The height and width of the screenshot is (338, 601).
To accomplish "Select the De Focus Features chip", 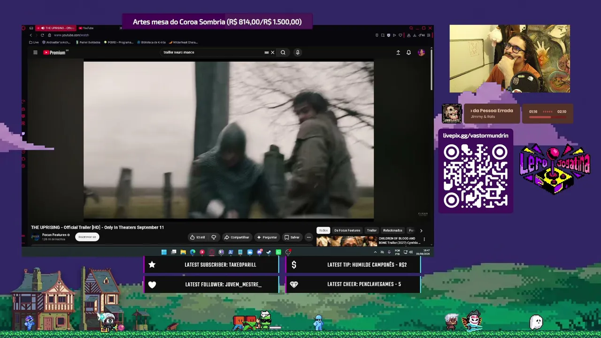I will (x=347, y=230).
